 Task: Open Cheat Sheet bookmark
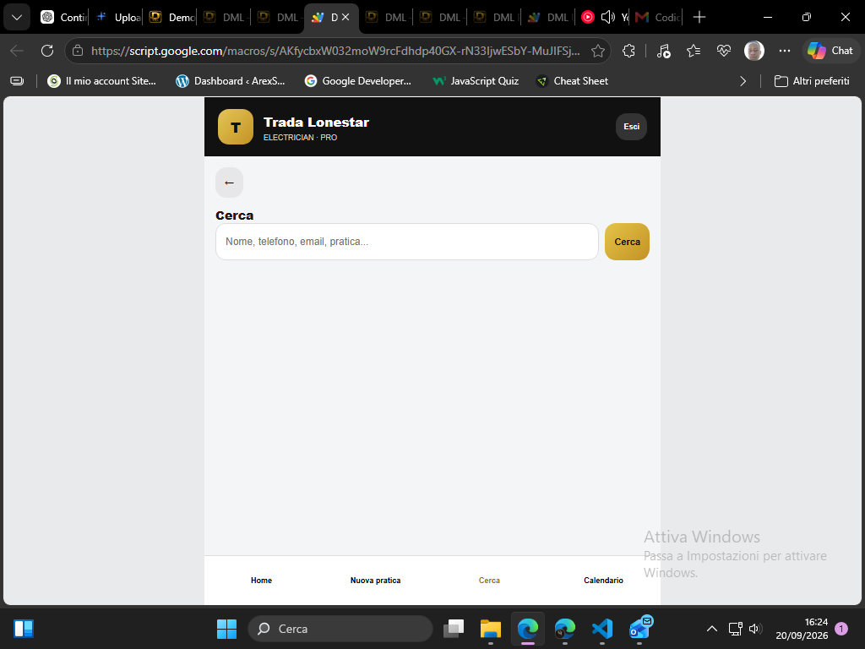pyautogui.click(x=572, y=81)
